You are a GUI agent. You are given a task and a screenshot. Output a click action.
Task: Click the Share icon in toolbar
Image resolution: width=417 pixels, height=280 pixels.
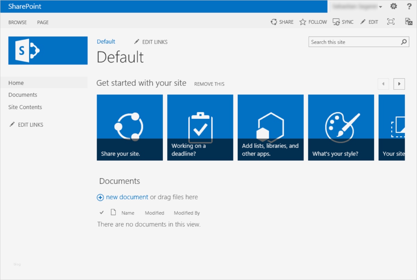[x=274, y=22]
